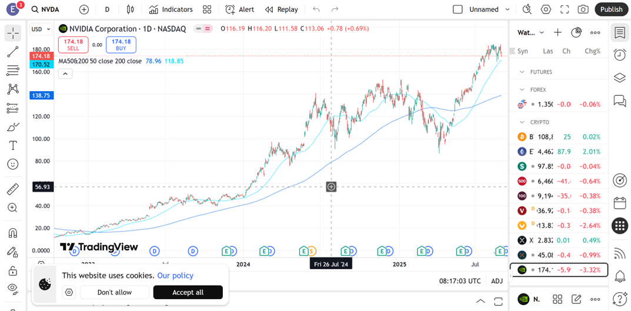Select the crosshair cursor tool
Image resolution: width=631 pixels, height=311 pixels.
13,33
